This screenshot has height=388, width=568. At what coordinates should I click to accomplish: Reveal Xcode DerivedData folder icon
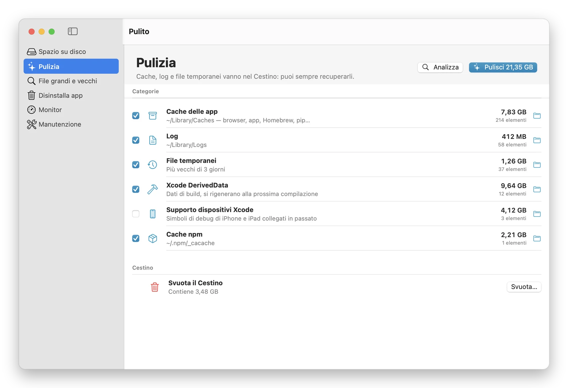(537, 189)
